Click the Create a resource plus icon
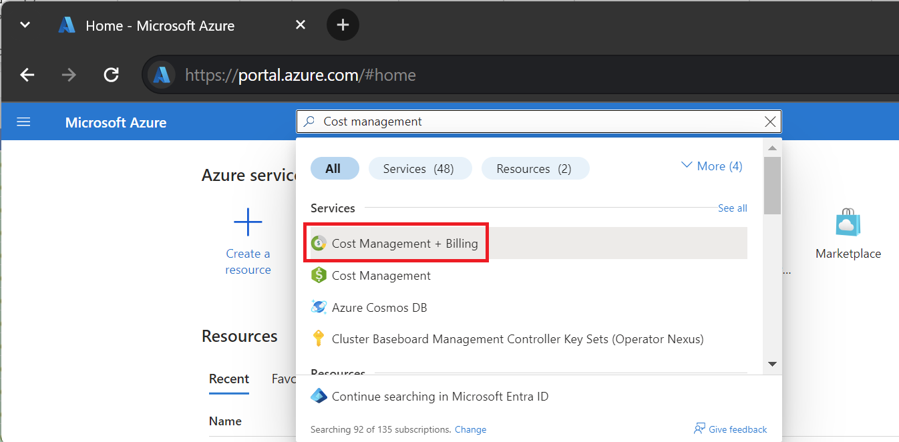 point(248,222)
